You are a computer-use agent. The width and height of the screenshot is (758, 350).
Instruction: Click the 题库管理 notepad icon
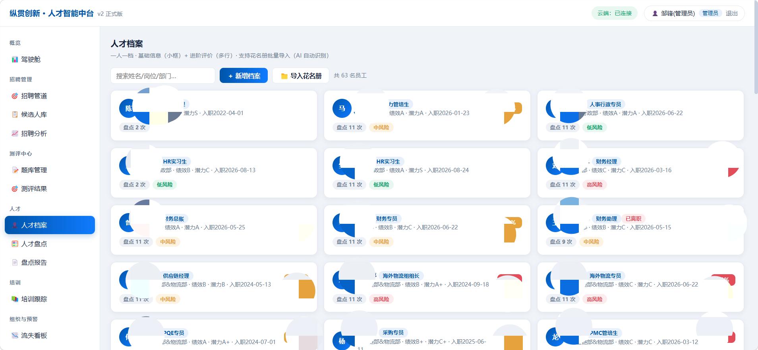click(x=15, y=170)
